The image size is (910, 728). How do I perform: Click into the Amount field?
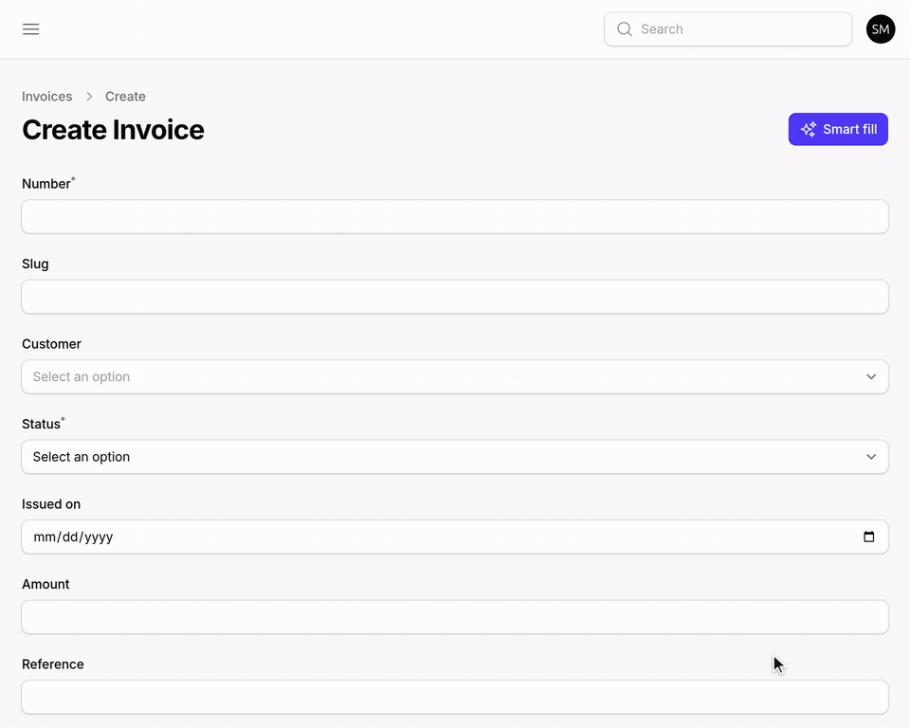point(455,617)
